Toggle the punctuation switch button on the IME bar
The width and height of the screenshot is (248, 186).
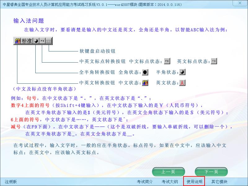(x=42, y=41)
